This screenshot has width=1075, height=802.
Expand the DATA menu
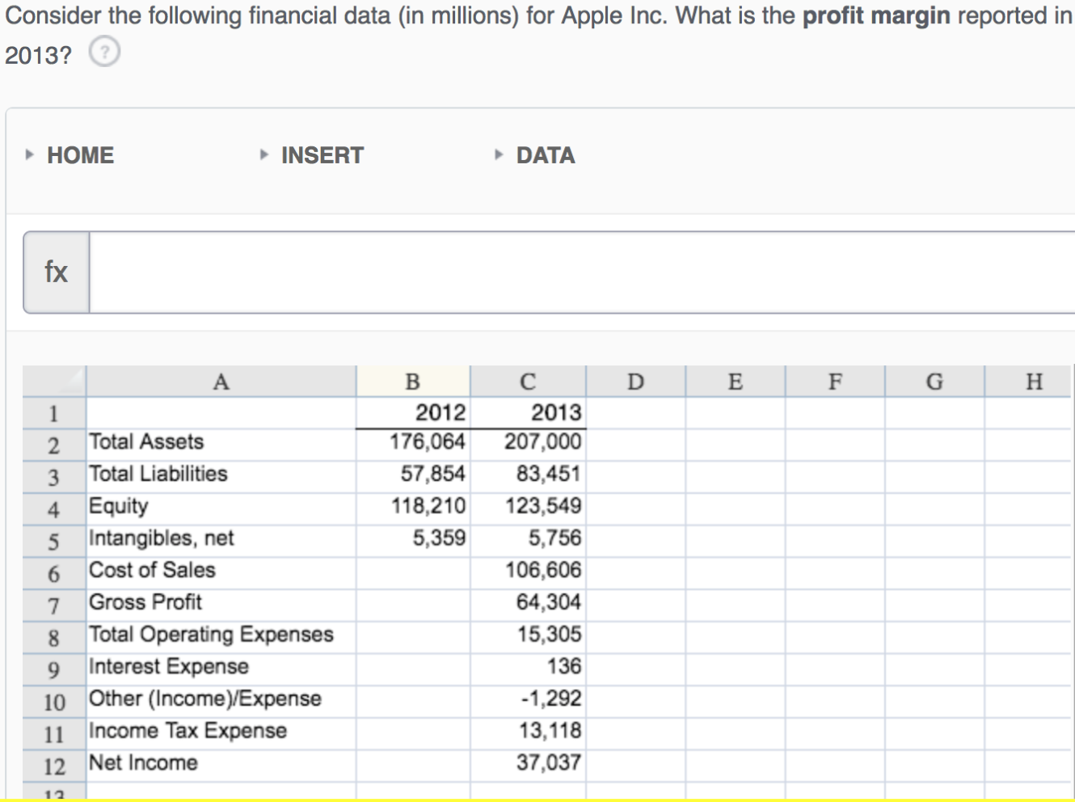535,155
